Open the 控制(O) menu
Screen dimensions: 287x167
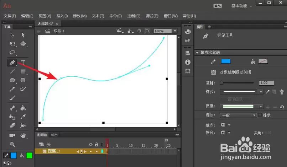134,16
